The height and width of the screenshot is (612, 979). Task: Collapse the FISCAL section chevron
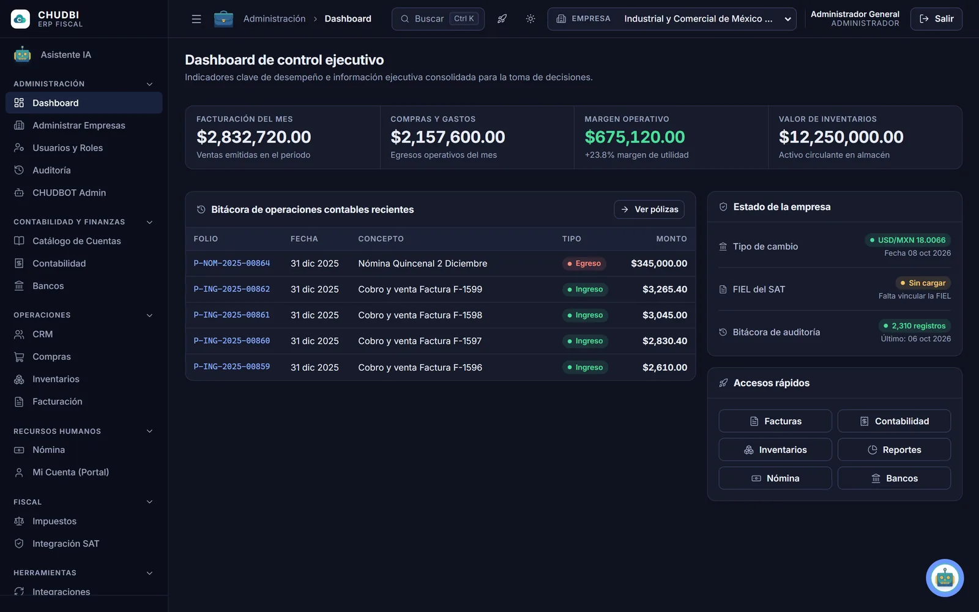click(149, 502)
